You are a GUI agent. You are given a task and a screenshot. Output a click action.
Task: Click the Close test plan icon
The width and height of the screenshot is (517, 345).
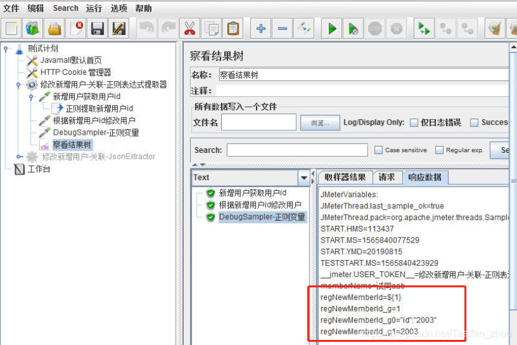tap(77, 29)
